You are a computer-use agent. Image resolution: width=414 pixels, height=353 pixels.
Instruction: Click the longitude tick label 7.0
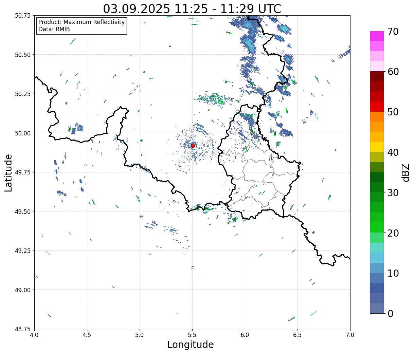[x=350, y=335]
